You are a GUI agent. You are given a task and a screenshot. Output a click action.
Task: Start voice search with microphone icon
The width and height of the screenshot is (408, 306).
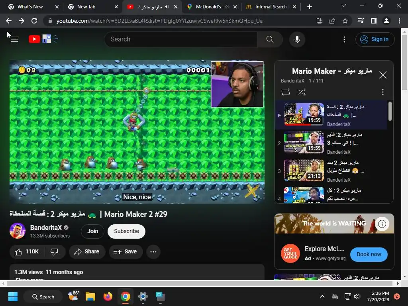pyautogui.click(x=297, y=39)
